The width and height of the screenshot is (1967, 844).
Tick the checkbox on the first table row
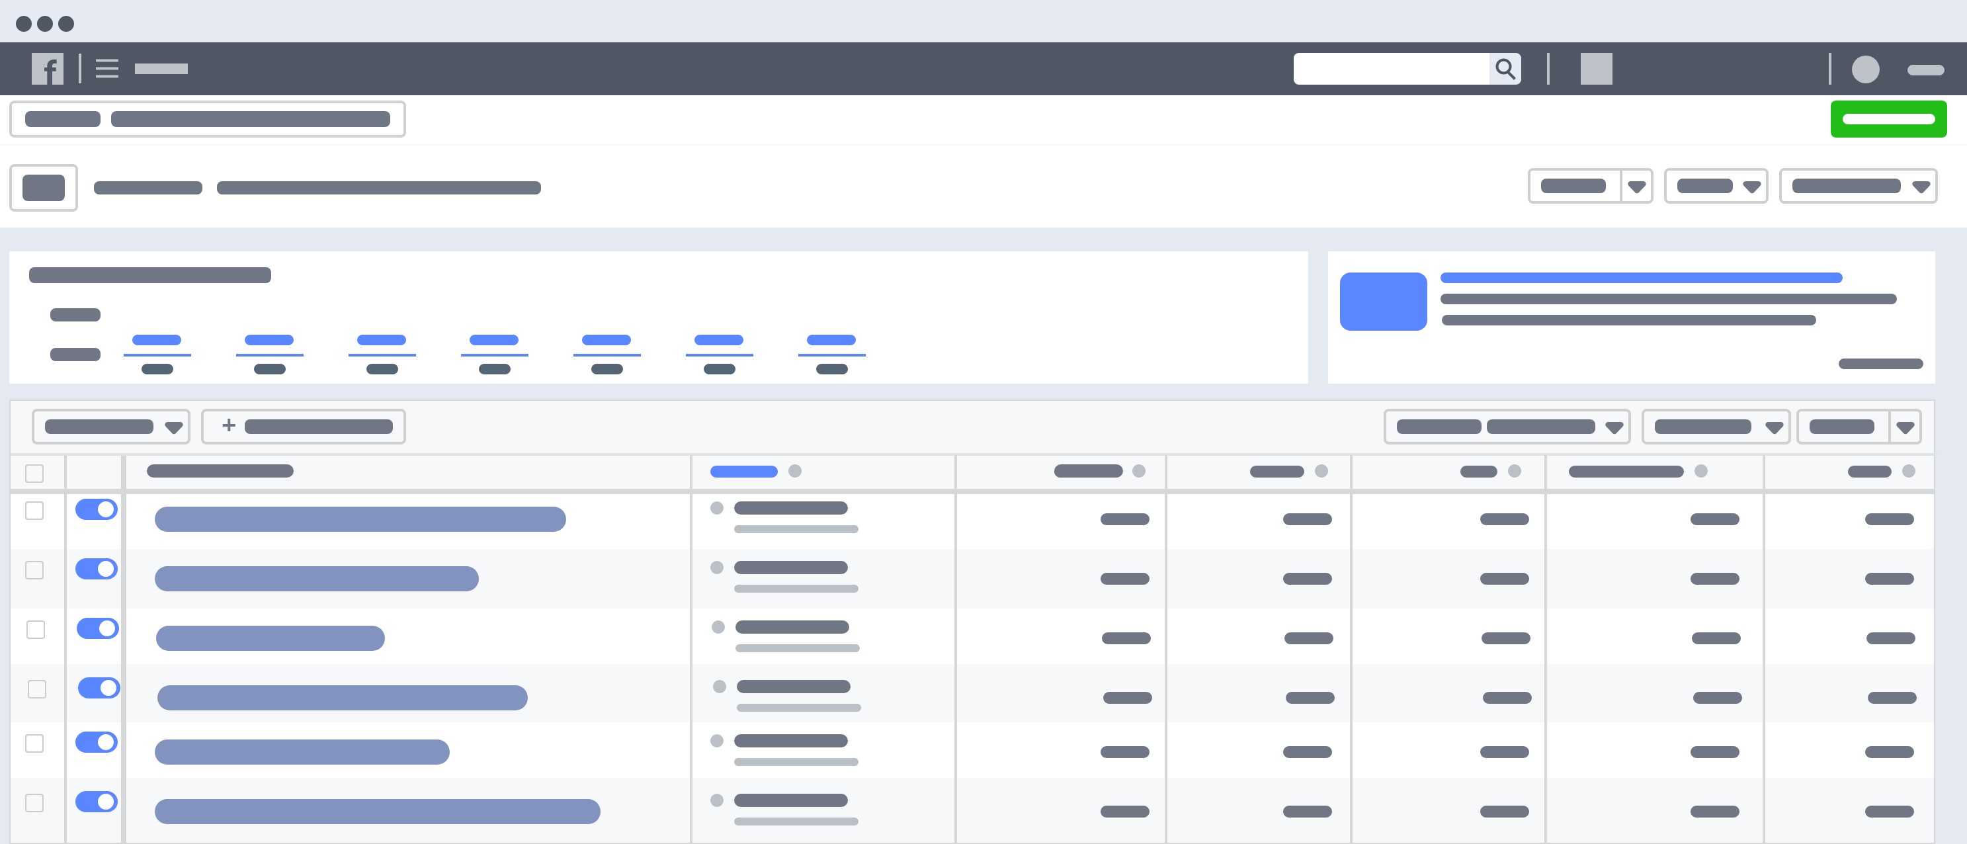pyautogui.click(x=34, y=510)
